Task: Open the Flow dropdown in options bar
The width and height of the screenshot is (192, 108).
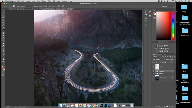Action: click(x=56, y=6)
